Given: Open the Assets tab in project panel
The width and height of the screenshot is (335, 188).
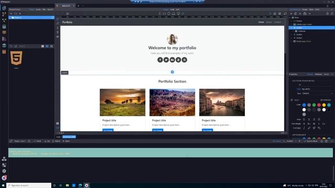Looking at the screenshot, I should click(38, 9).
